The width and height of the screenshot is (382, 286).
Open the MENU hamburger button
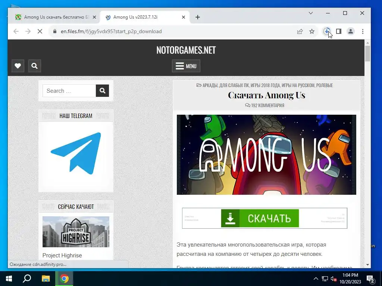(x=186, y=66)
